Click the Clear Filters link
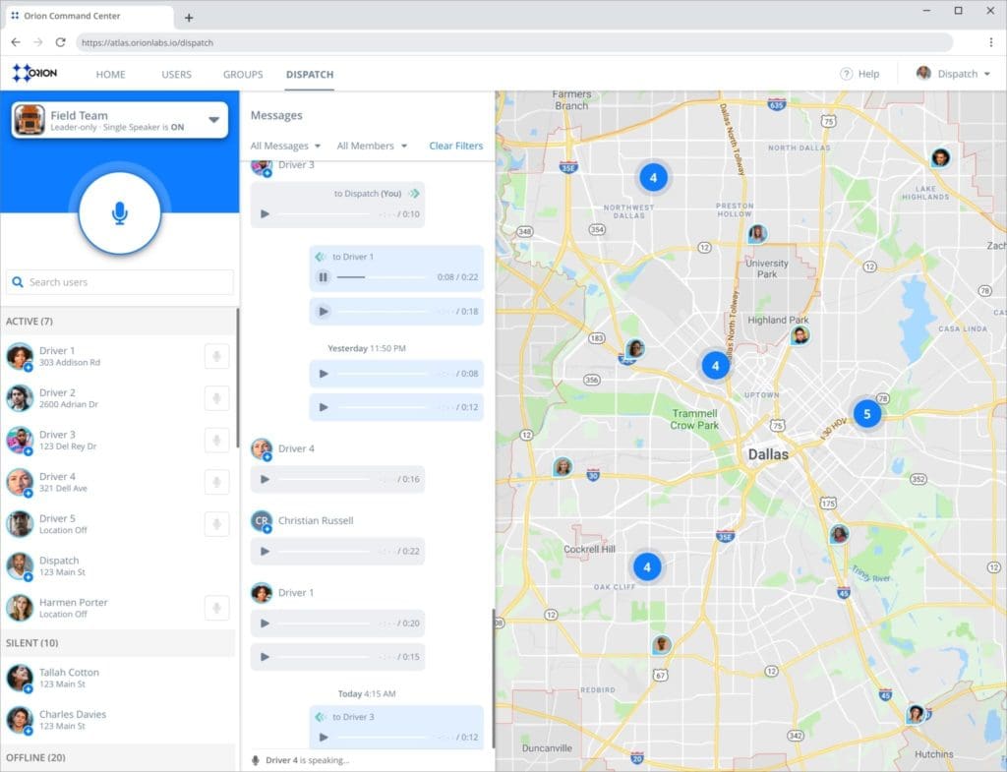 tap(455, 146)
